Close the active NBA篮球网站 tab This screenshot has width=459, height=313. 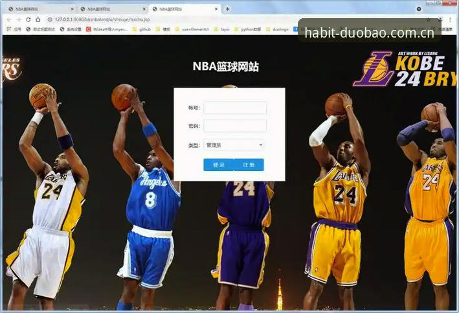(x=216, y=9)
